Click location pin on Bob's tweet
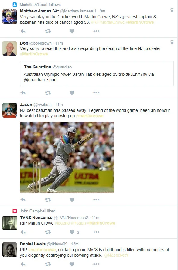 pos(172,42)
